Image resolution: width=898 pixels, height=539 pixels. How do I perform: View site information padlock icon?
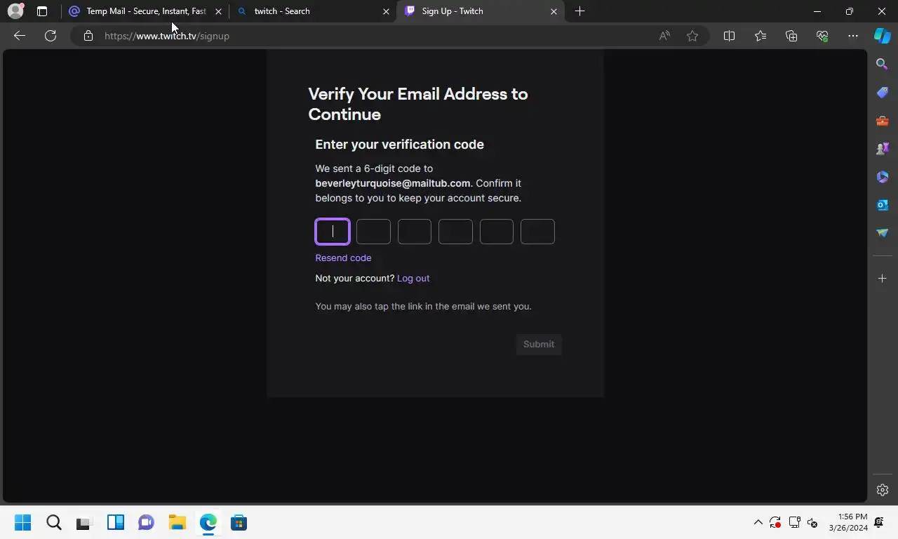point(88,36)
